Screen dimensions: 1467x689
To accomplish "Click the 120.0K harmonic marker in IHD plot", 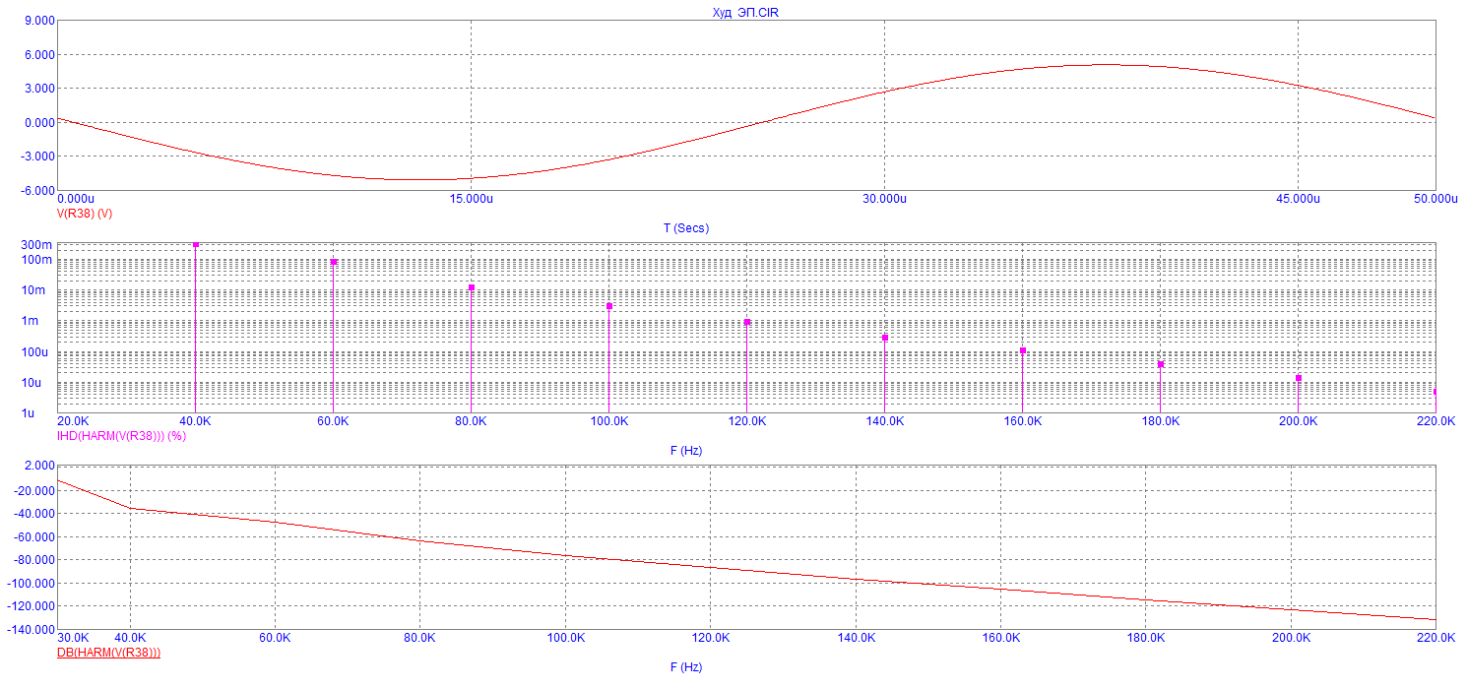I will (747, 322).
